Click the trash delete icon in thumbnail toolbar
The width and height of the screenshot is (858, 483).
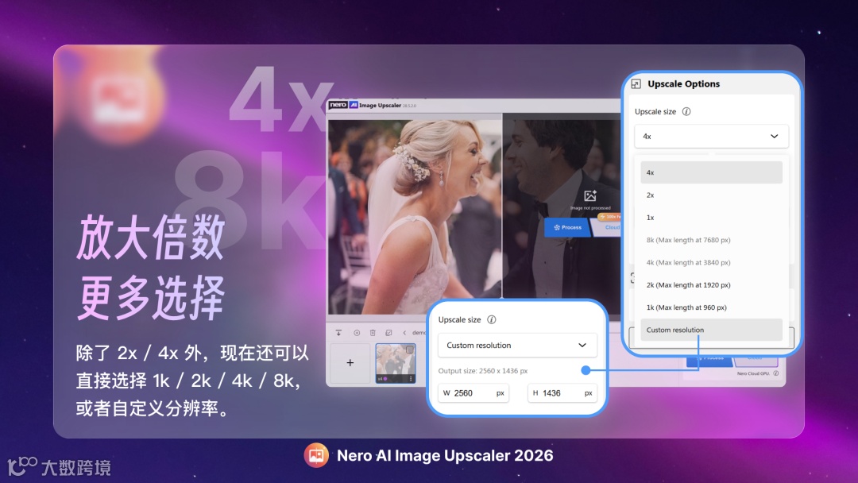point(373,333)
